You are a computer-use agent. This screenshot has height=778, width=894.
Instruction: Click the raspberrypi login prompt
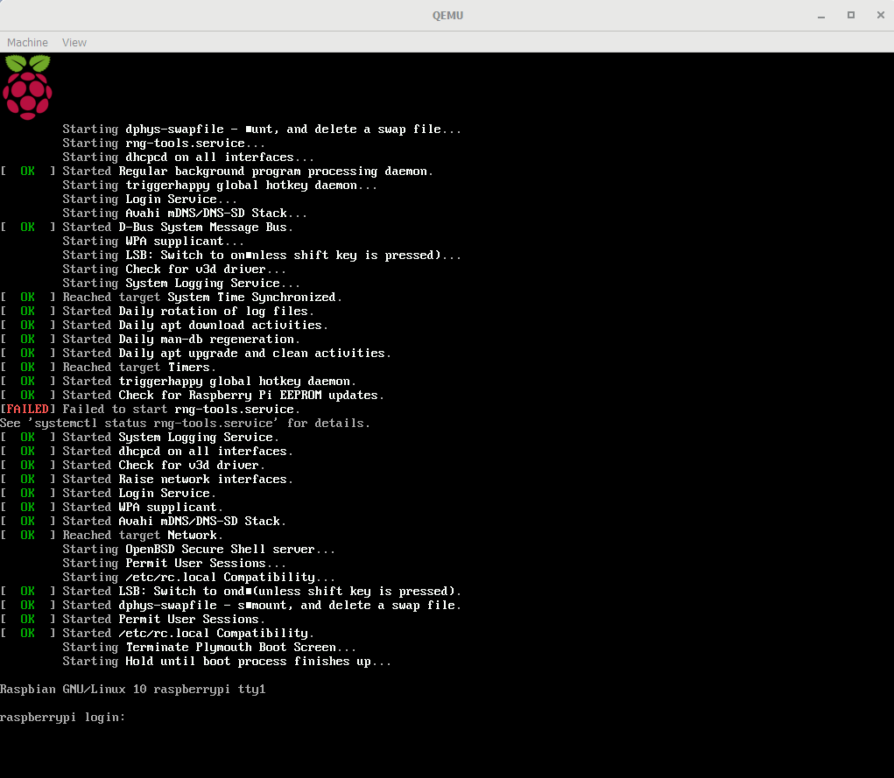(x=61, y=717)
